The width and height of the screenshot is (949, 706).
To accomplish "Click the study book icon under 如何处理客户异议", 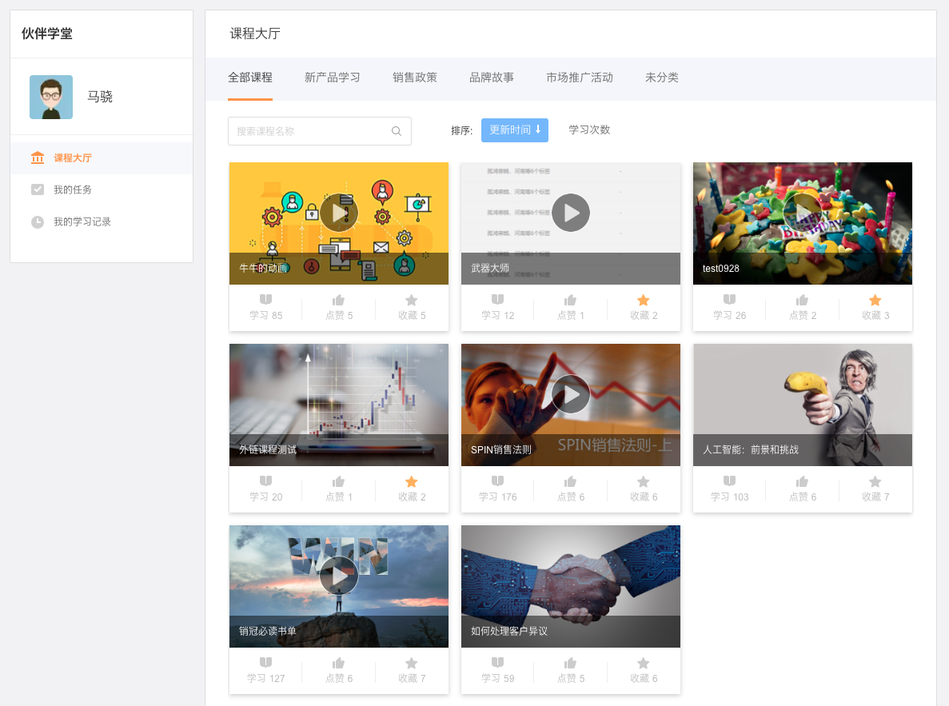I will tap(497, 663).
